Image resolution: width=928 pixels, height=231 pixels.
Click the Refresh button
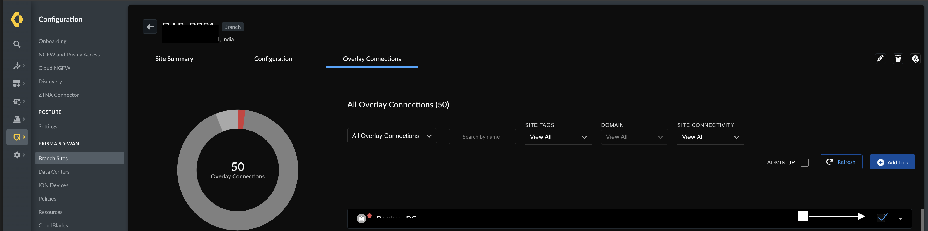[841, 162]
